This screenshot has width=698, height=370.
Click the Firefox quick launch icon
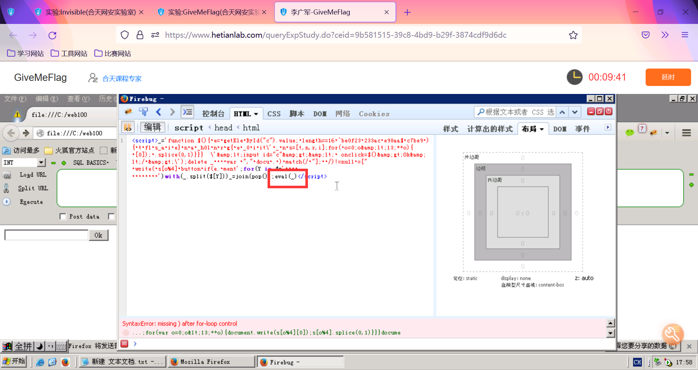65,362
